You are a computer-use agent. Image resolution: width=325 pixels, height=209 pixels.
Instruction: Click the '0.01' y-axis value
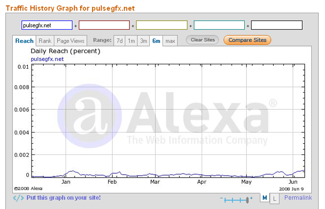23,67
